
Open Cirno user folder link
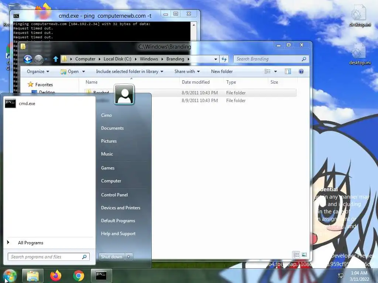click(106, 115)
